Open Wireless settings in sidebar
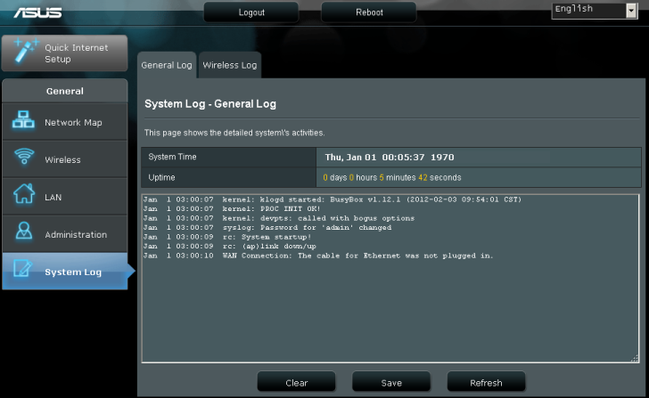Image resolution: width=649 pixels, height=398 pixels. click(65, 159)
